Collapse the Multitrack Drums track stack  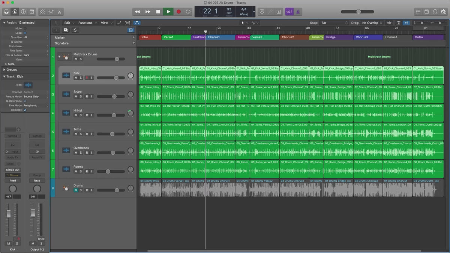(59, 57)
